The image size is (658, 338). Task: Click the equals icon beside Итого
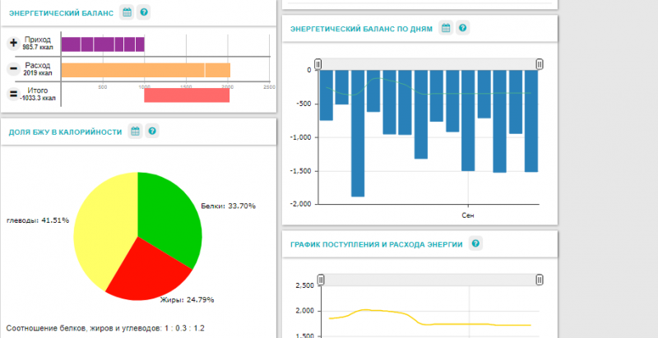point(13,94)
